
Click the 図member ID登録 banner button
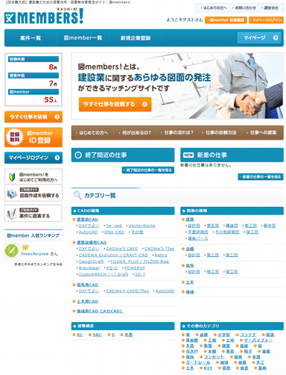[34, 137]
